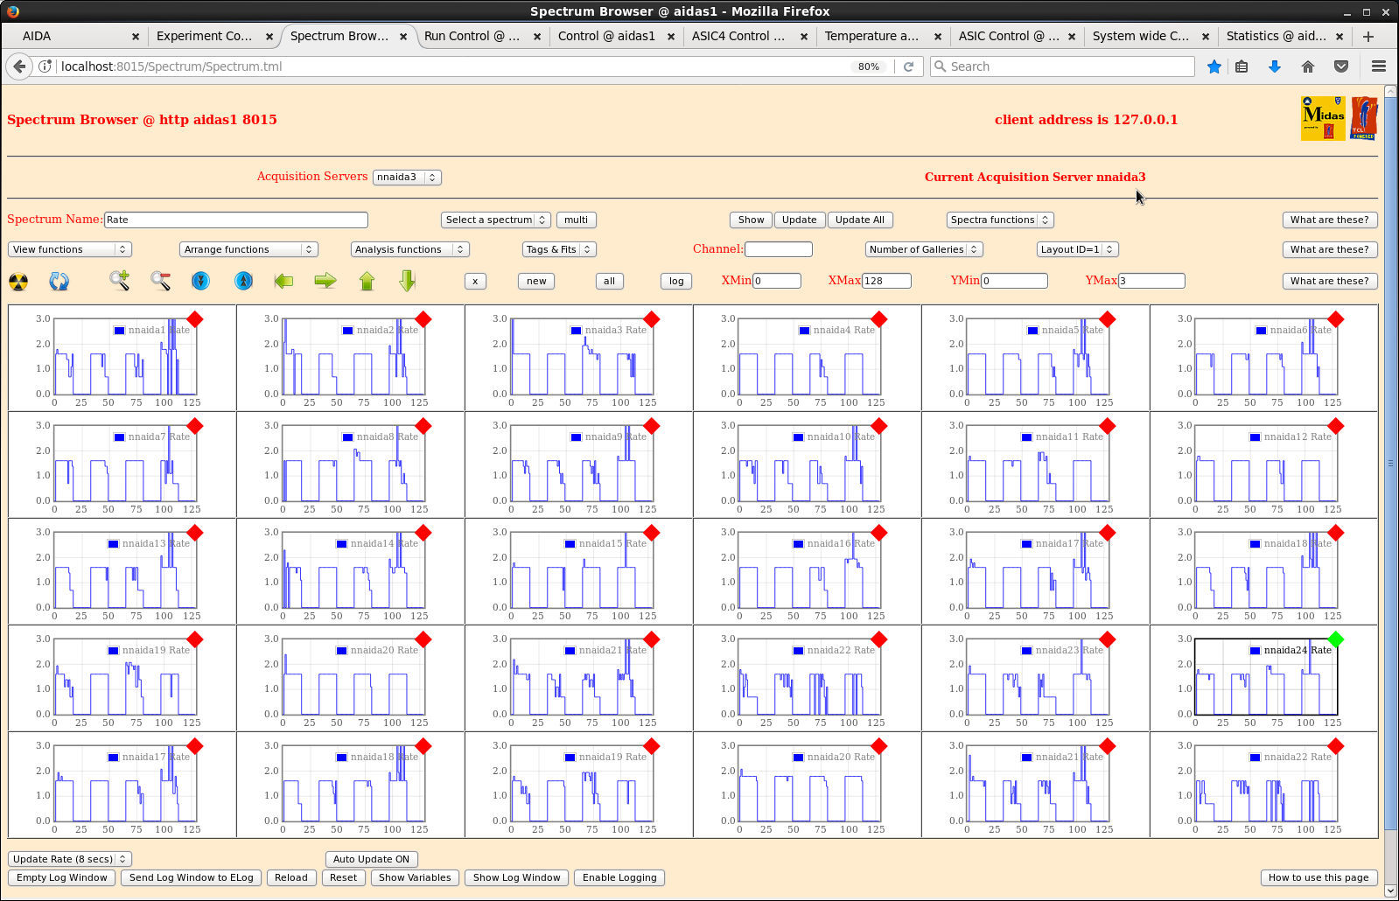Click the blue circled up-arrow icon
The width and height of the screenshot is (1399, 901).
[243, 281]
